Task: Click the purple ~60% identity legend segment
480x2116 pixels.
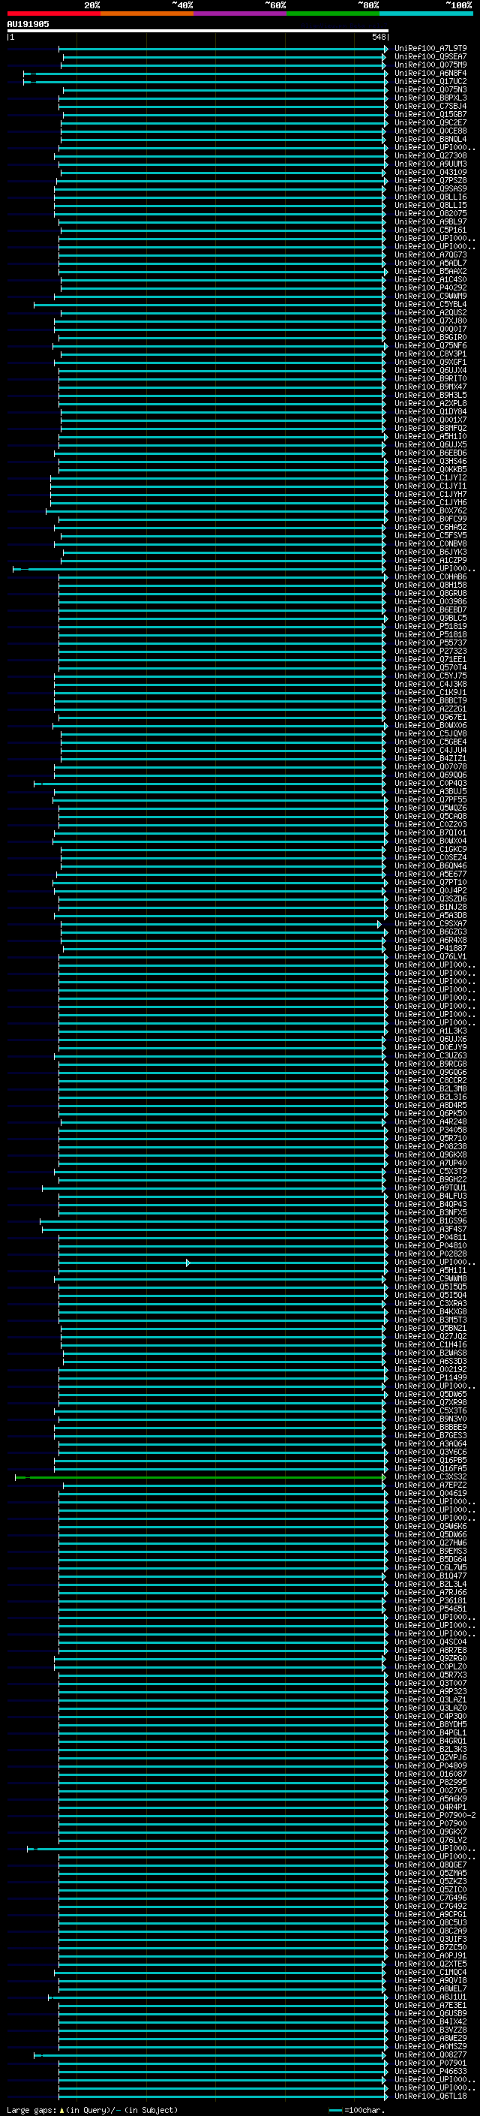Action: click(x=241, y=14)
